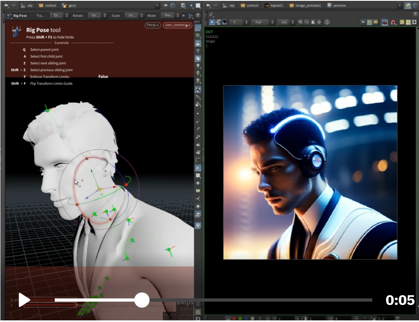Click the rendered portrait image preview
The height and width of the screenshot is (322, 419).
[310, 172]
